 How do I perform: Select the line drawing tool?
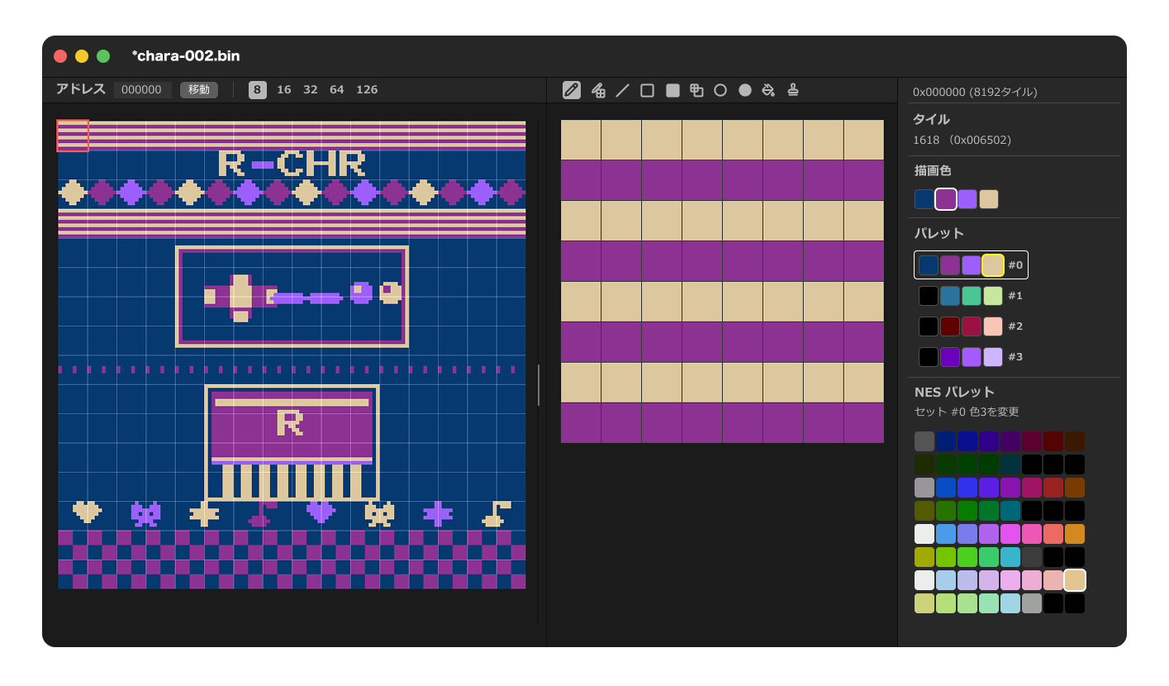coord(623,90)
